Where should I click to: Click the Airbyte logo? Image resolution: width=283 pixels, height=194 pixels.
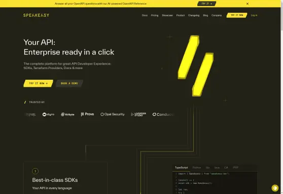(67, 114)
